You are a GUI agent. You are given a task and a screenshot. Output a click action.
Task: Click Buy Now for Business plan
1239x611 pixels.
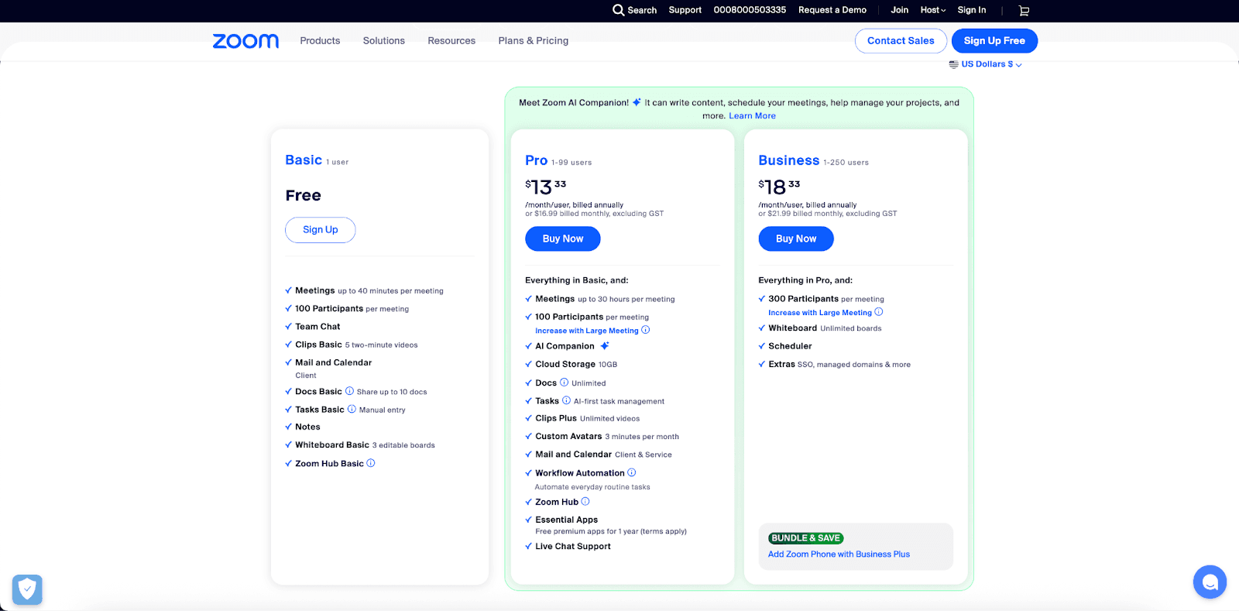[796, 239]
